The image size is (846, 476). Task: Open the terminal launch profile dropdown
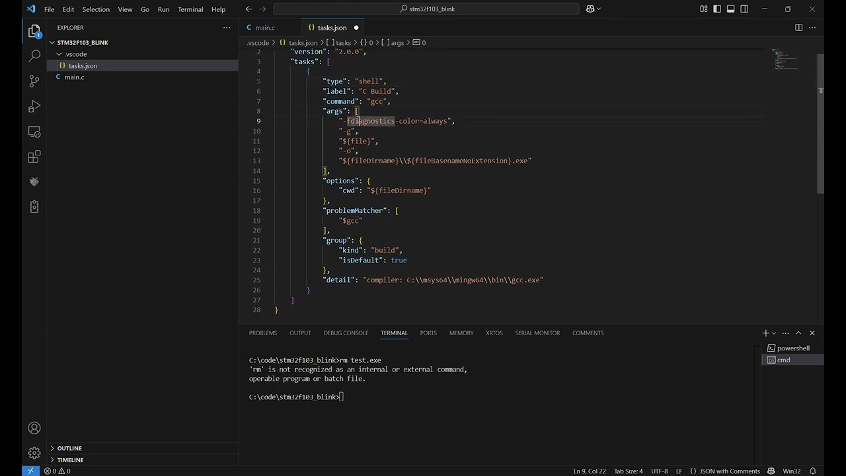774,333
